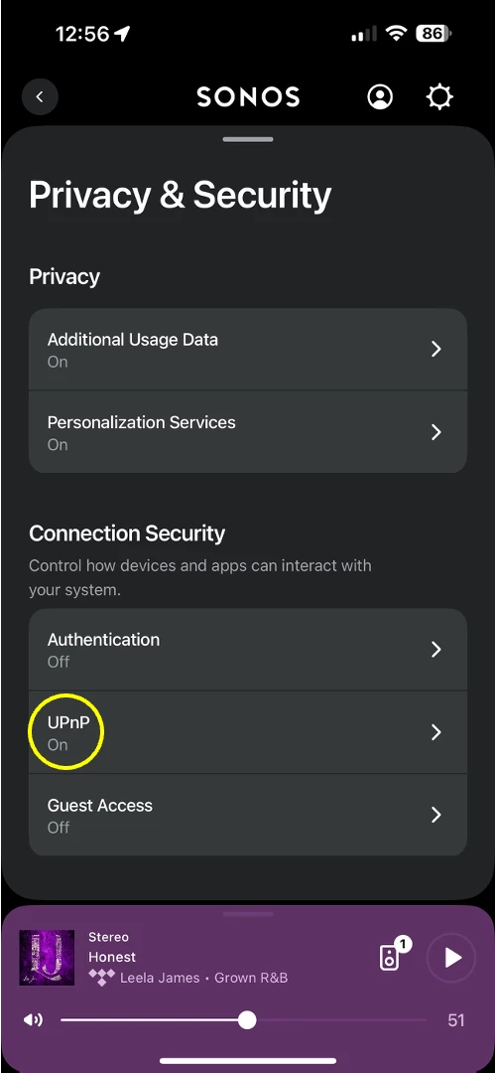Open Additional Usage Data setting

248,350
